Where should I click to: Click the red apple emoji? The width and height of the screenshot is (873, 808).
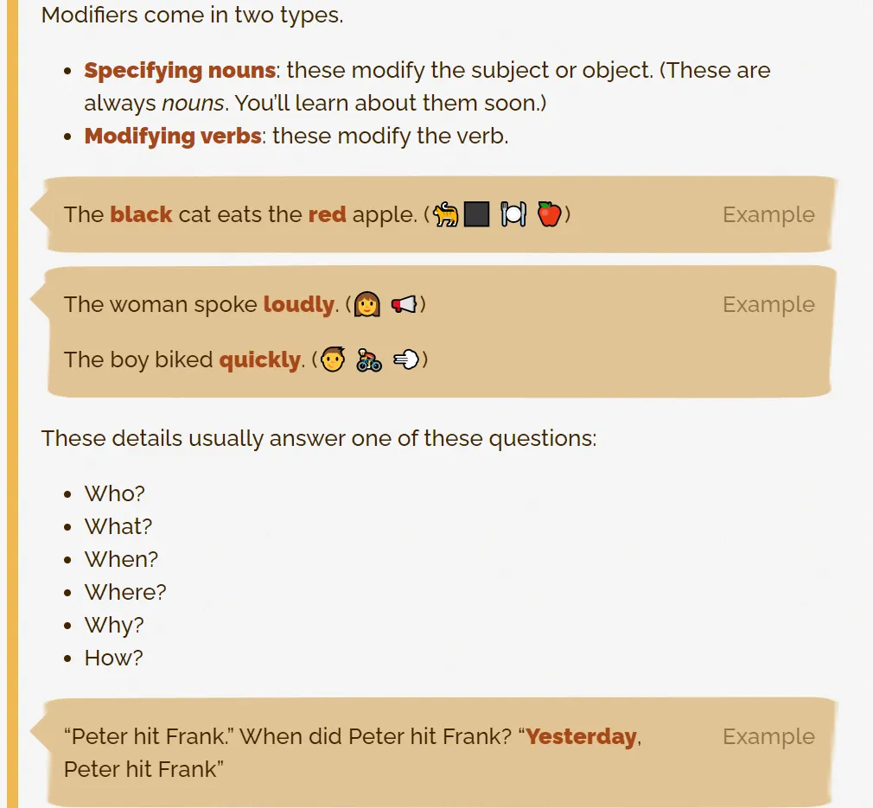[x=549, y=214]
